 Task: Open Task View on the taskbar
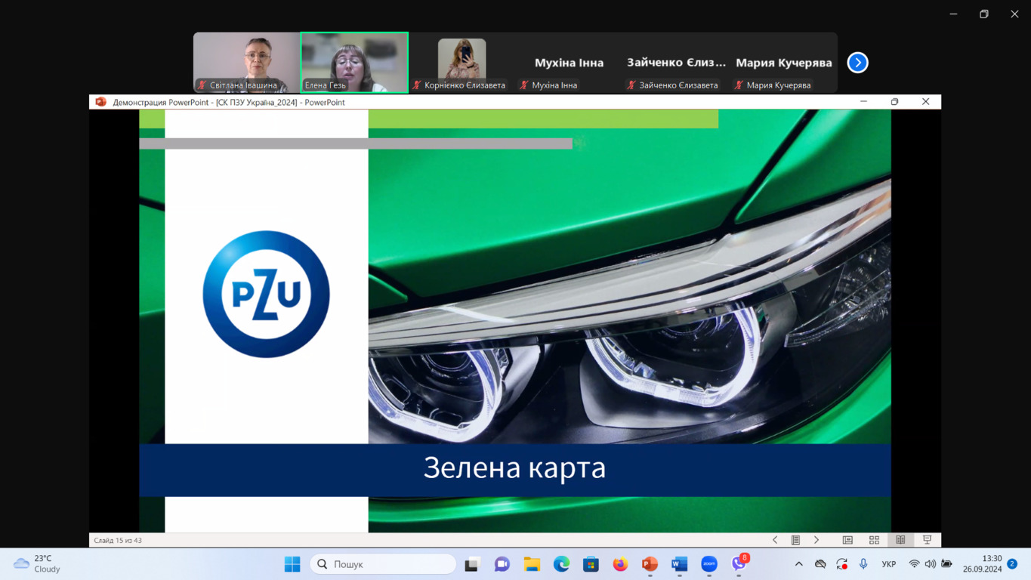click(472, 564)
